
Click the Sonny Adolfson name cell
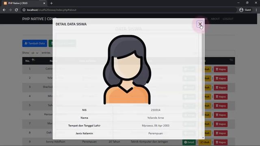[x=56, y=142]
